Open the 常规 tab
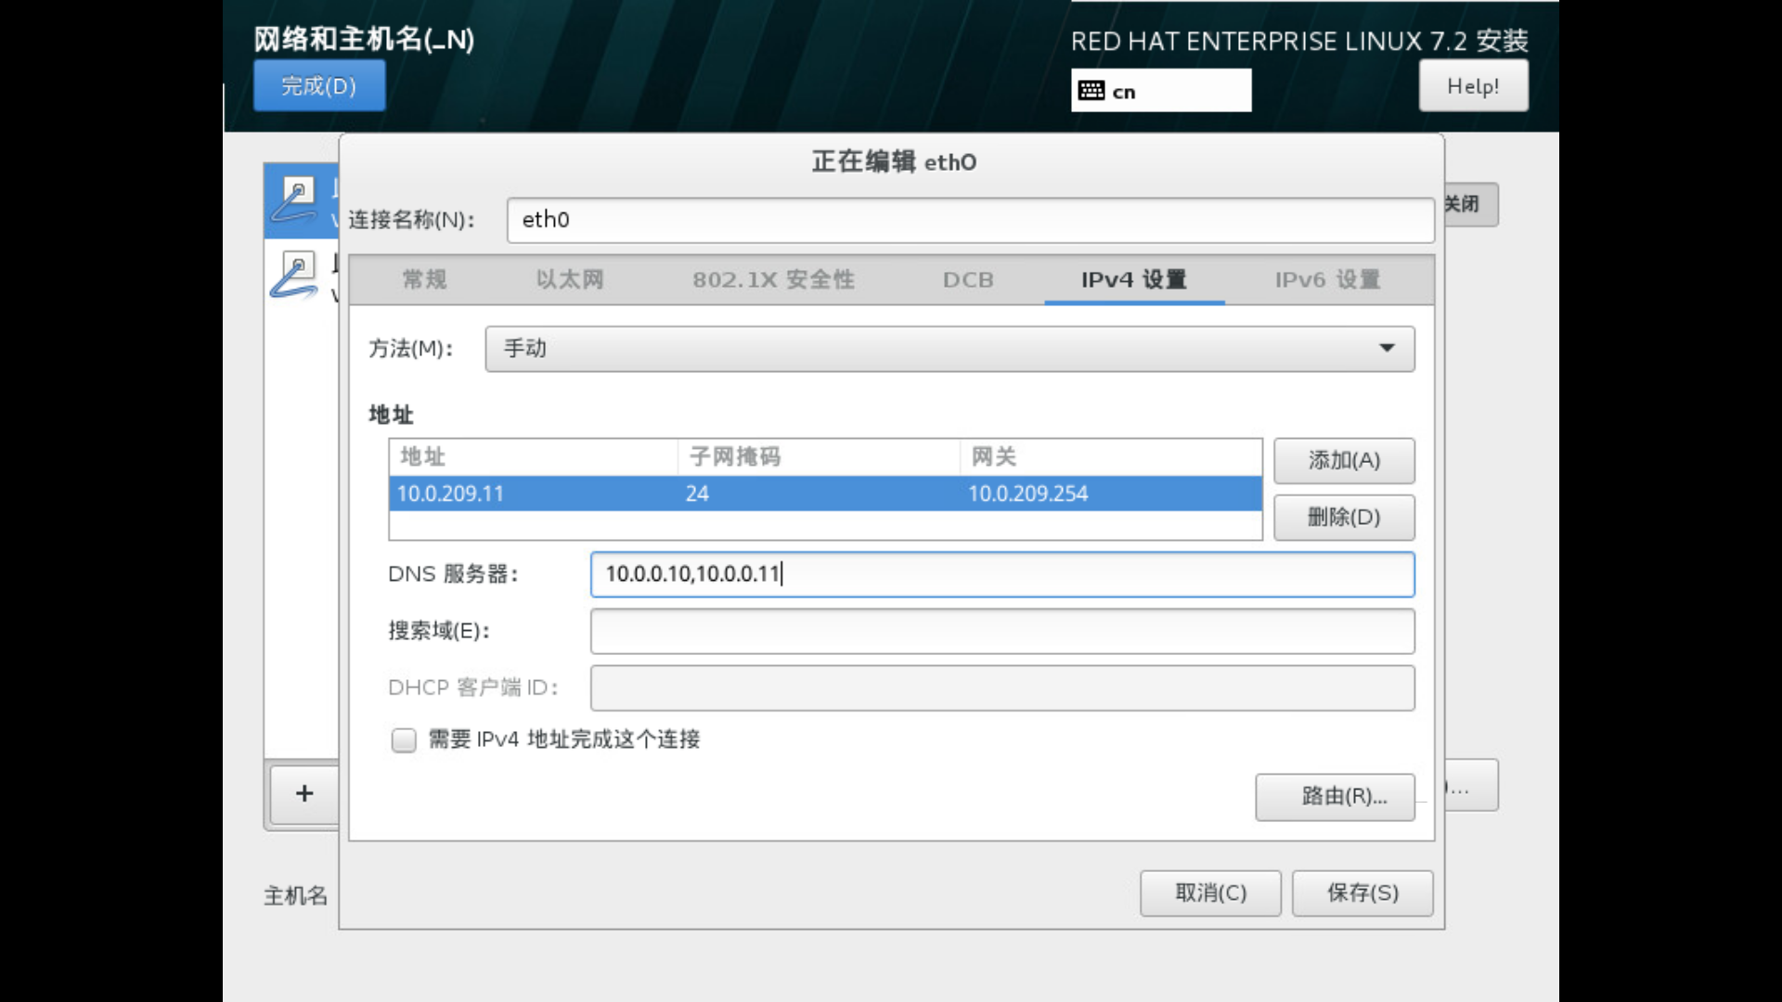Image resolution: width=1782 pixels, height=1002 pixels. [x=425, y=279]
